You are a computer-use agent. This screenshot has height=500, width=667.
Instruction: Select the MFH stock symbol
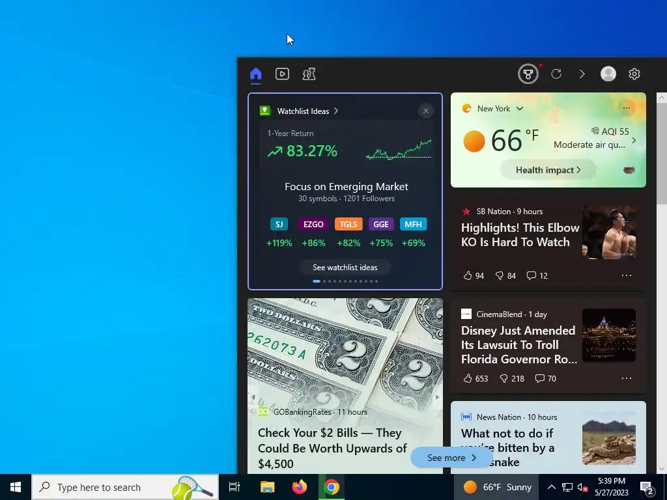(413, 224)
